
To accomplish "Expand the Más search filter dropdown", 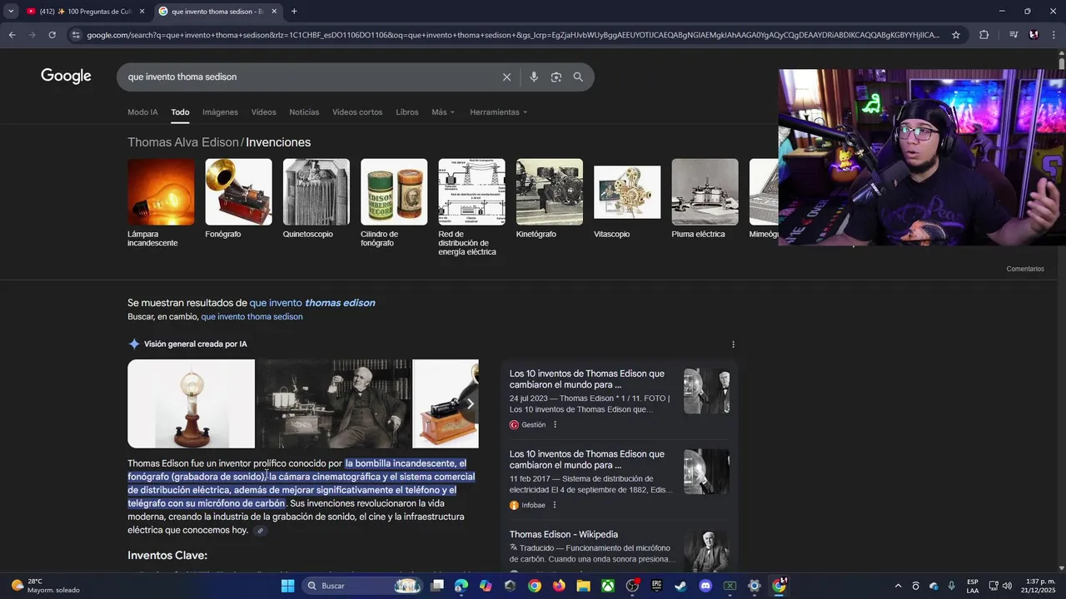I will 443,112.
